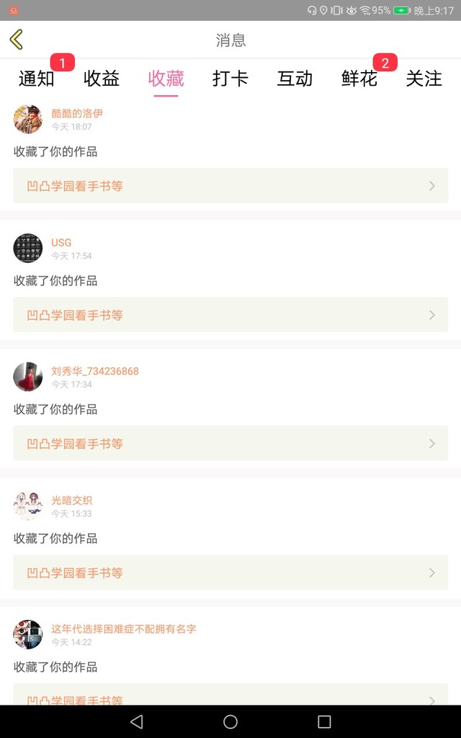461x738 pixels.
Task: Tap the yellow back arrow icon
Action: [17, 40]
